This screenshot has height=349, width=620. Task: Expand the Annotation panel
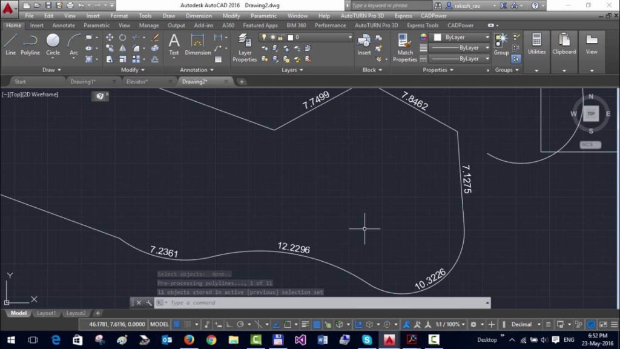tap(197, 70)
